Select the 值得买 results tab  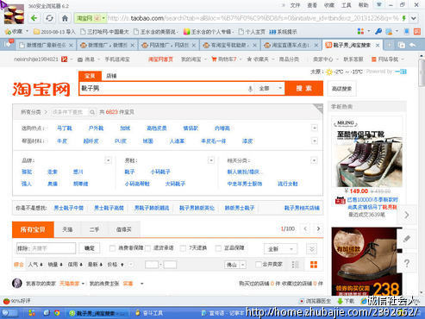[124, 229]
